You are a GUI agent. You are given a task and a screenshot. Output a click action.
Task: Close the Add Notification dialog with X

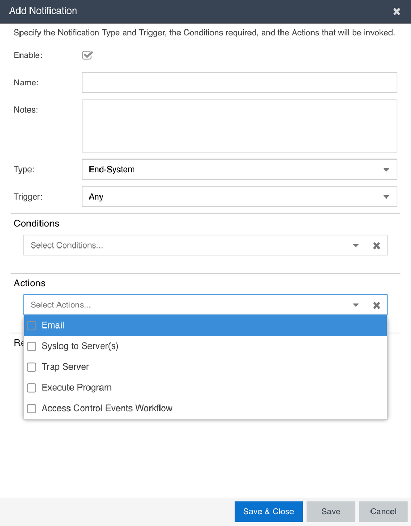(397, 12)
